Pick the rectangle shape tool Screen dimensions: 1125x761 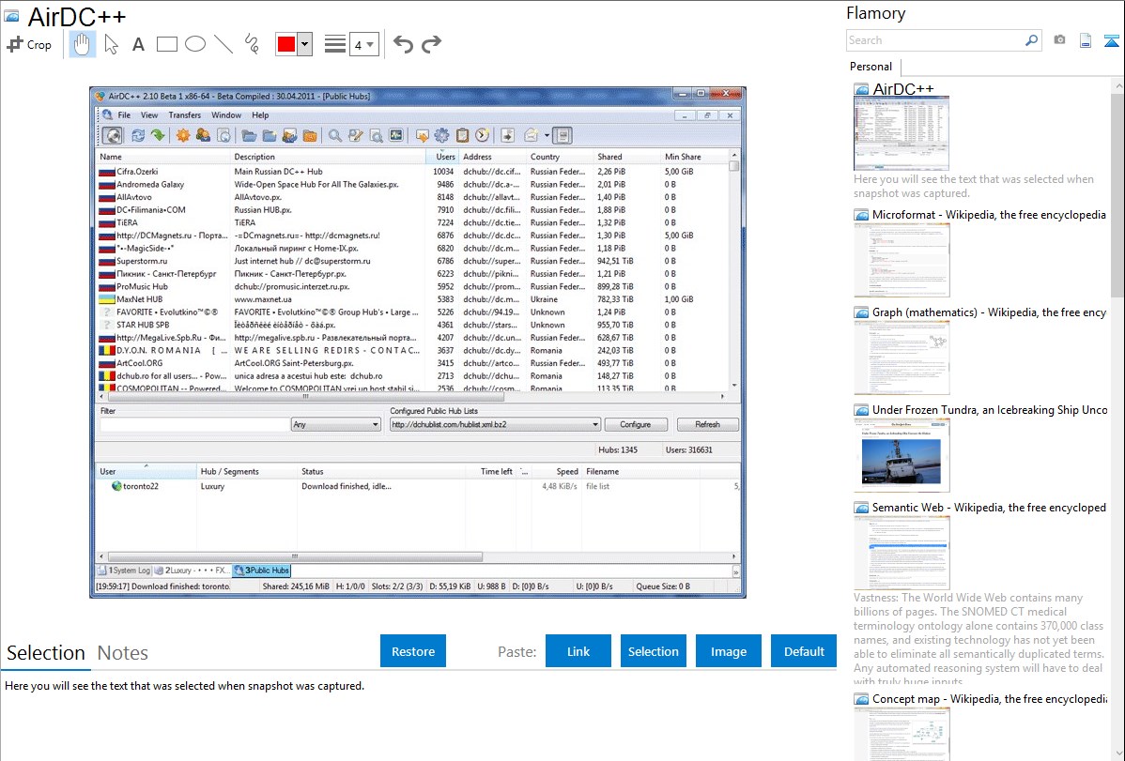167,44
